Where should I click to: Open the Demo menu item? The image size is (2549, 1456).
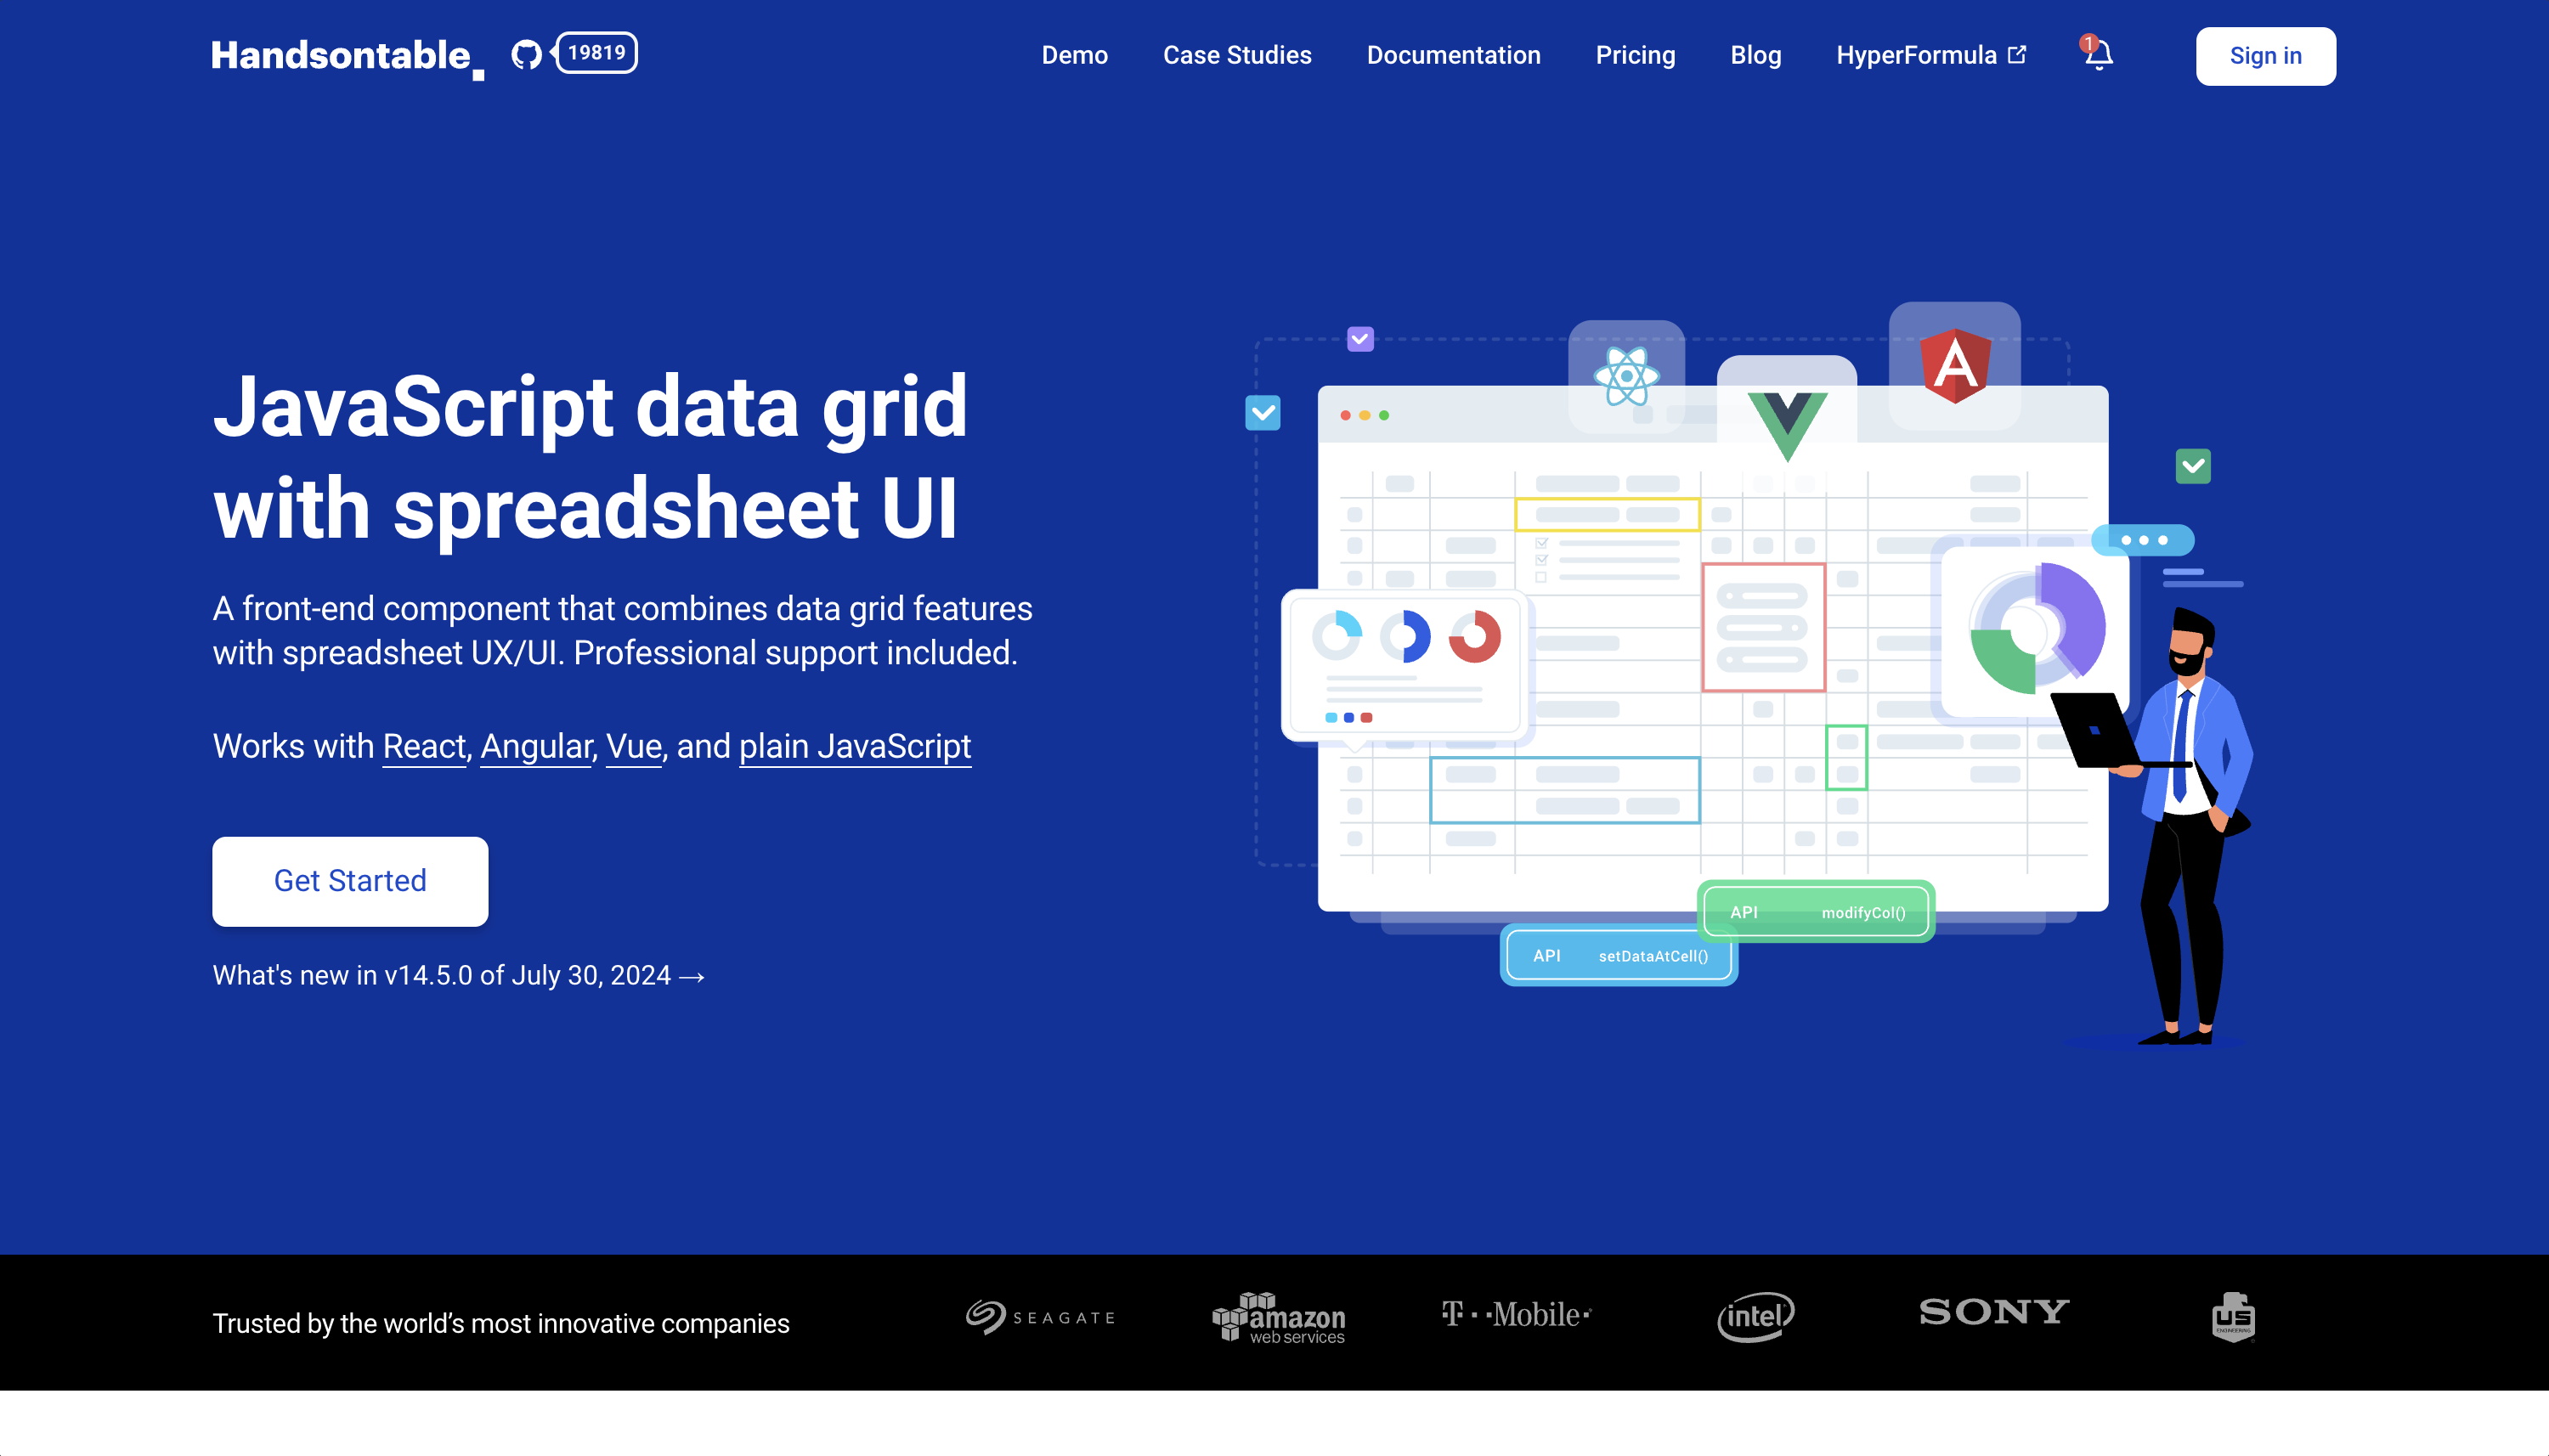click(x=1074, y=56)
